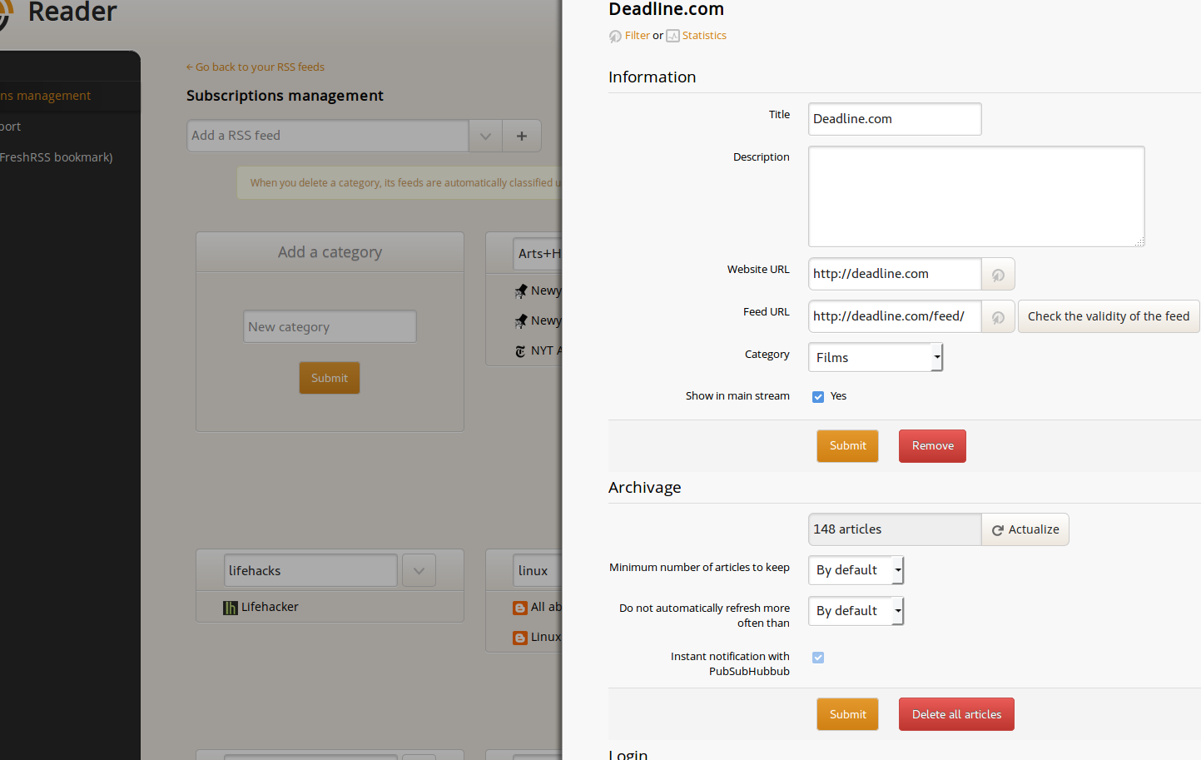Click the RSS icon beside Website URL
The height and width of the screenshot is (760, 1201).
pyautogui.click(x=997, y=274)
